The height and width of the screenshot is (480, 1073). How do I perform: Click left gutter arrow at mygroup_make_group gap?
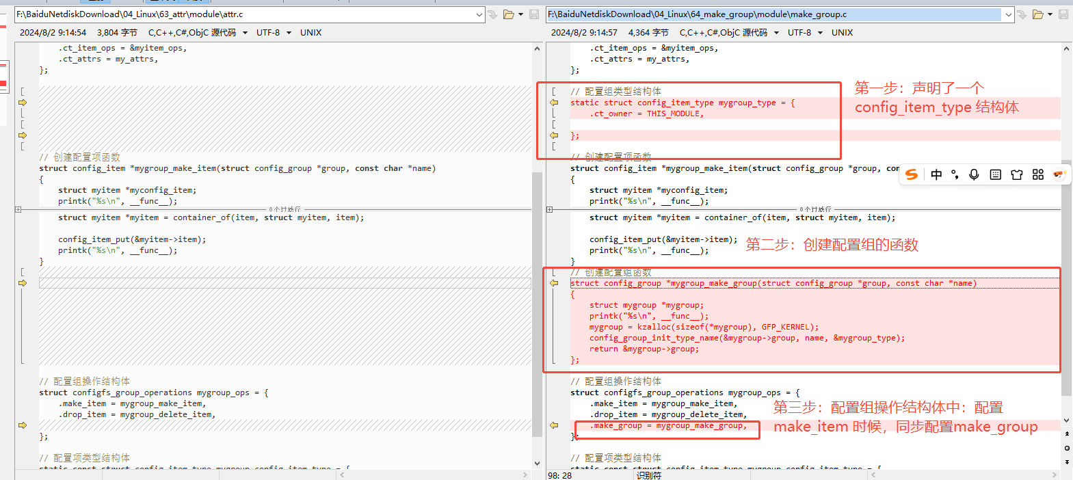point(23,283)
